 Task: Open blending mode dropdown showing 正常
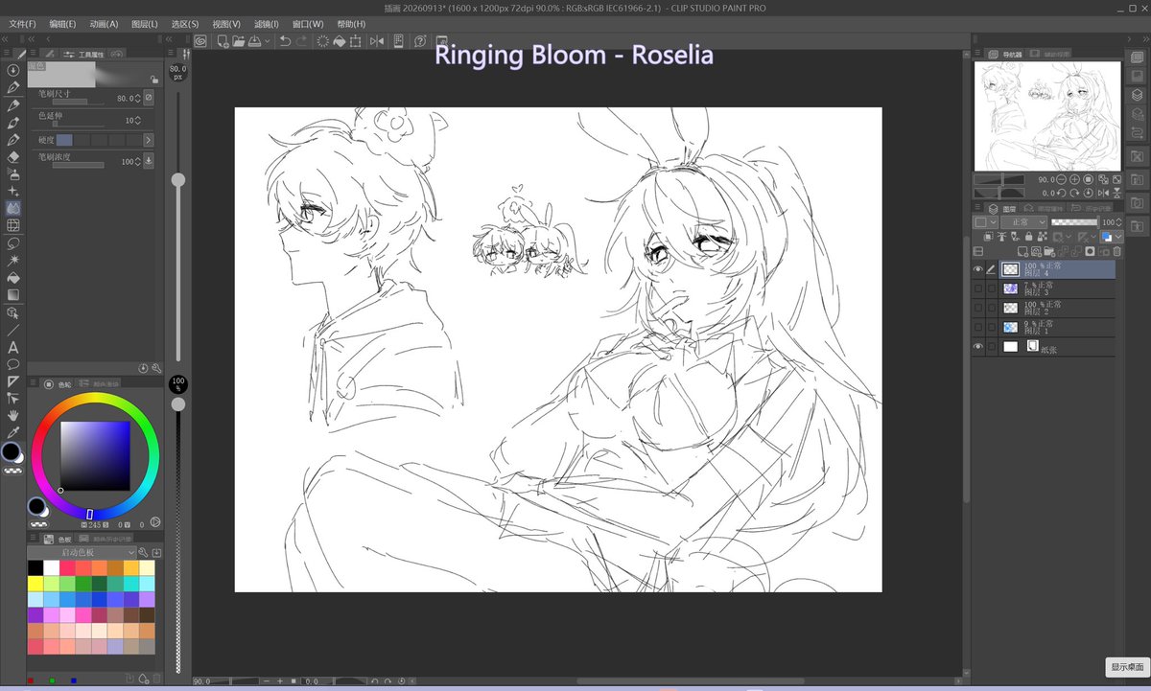(x=1023, y=222)
